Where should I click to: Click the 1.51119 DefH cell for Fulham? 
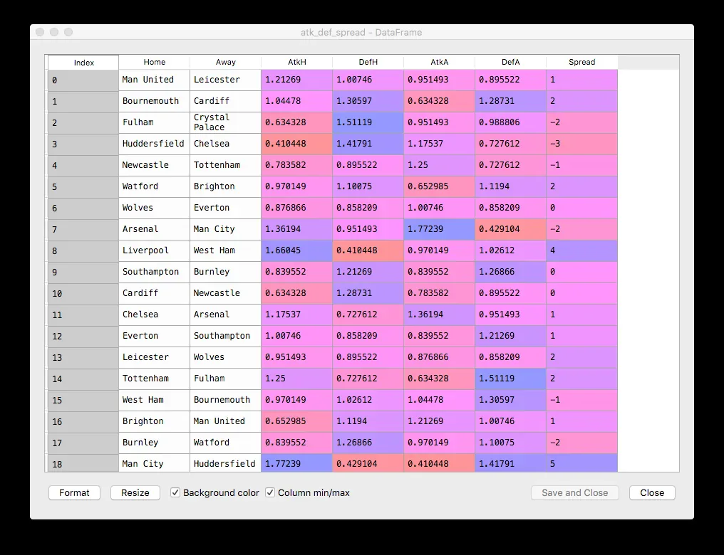[x=368, y=122]
